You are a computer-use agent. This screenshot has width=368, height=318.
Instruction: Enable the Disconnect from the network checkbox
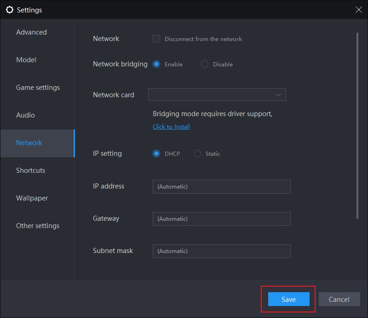tap(156, 39)
